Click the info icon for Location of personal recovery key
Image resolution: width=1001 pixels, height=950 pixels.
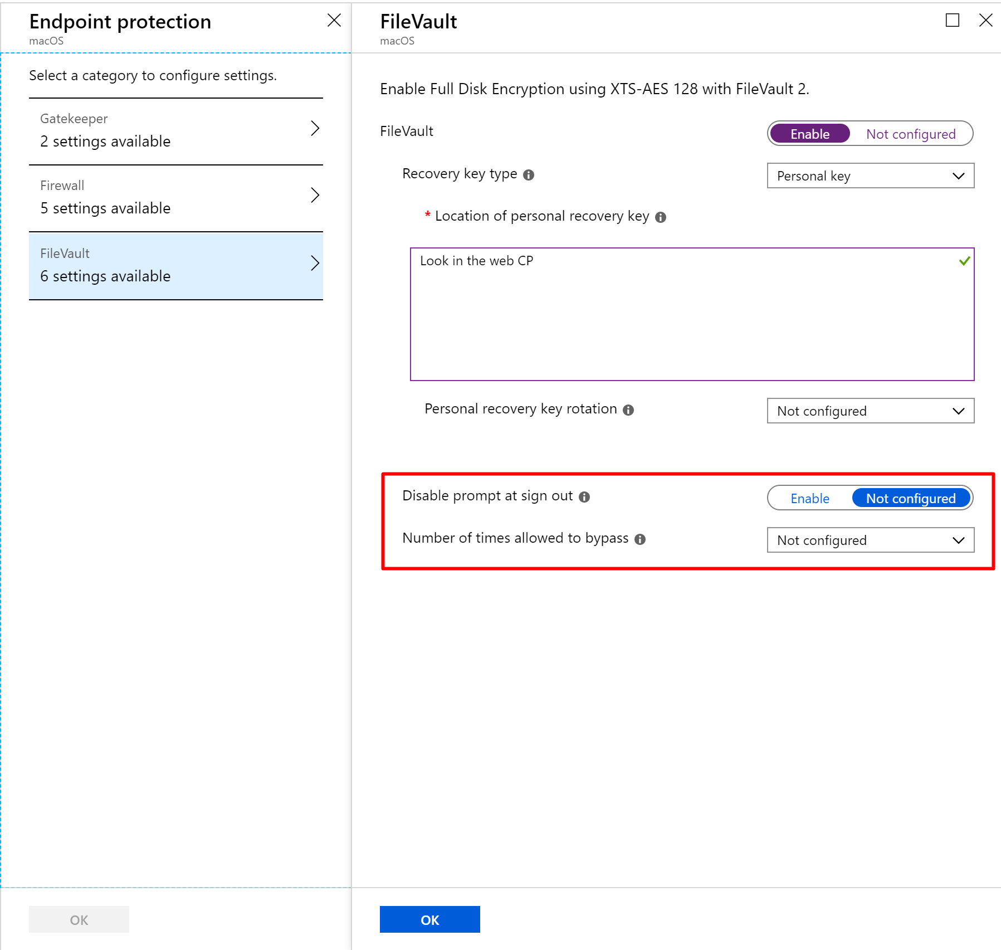pos(662,217)
